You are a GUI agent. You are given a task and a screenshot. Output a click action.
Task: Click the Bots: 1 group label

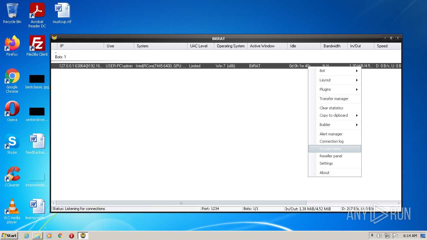point(60,57)
